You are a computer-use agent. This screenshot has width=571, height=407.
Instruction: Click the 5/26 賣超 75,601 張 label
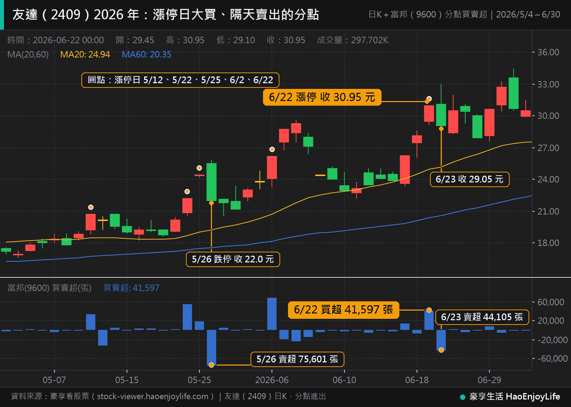coord(297,359)
